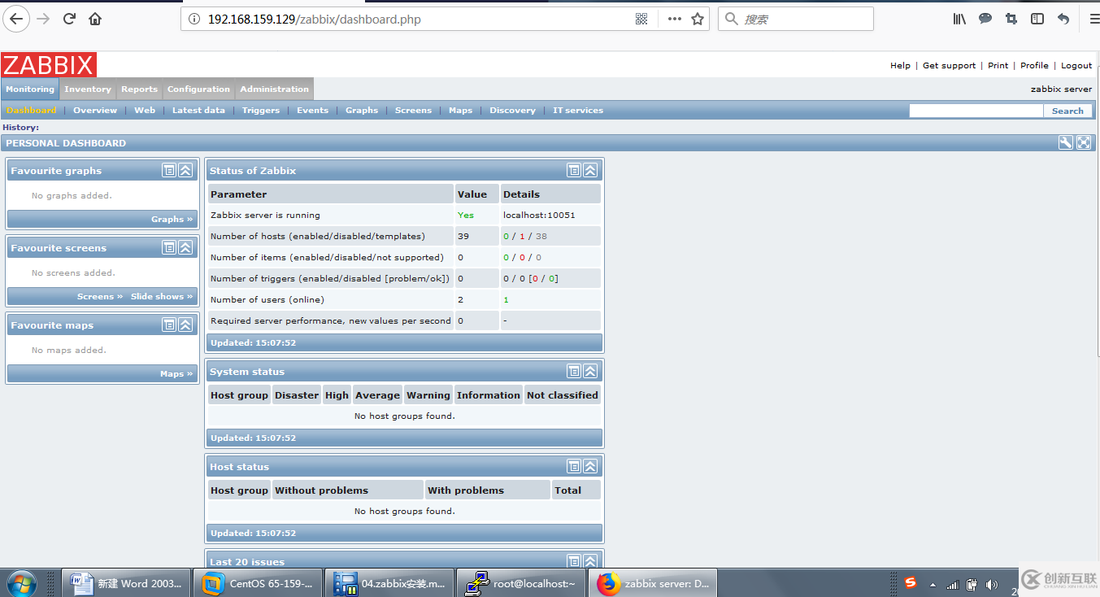
Task: Reload the page with the refresh icon
Action: click(x=69, y=19)
